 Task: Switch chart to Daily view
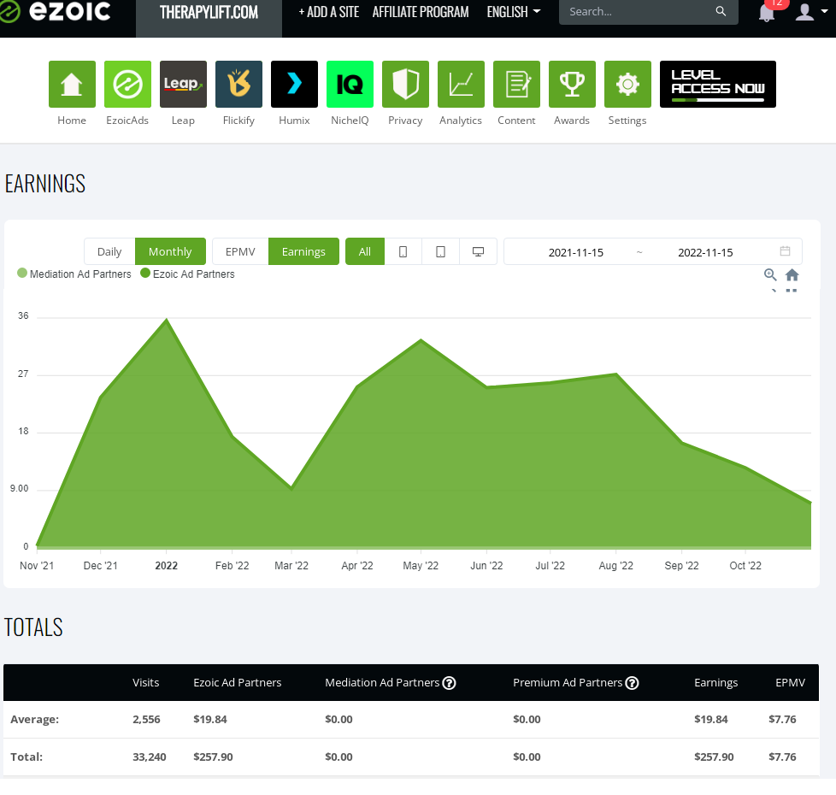click(x=109, y=251)
